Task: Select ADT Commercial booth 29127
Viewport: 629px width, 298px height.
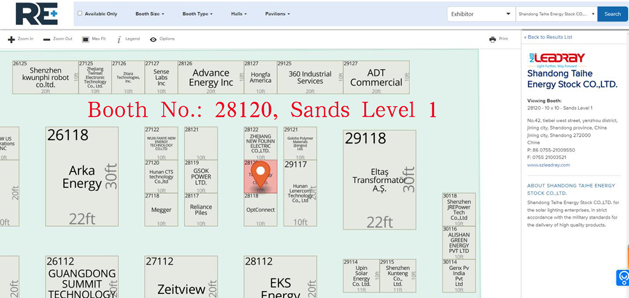Action: tap(376, 78)
